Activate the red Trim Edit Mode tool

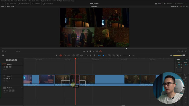(x=61, y=55)
